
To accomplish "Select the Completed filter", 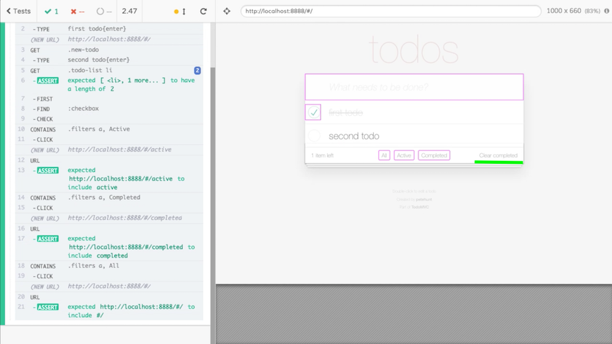I will coord(434,155).
